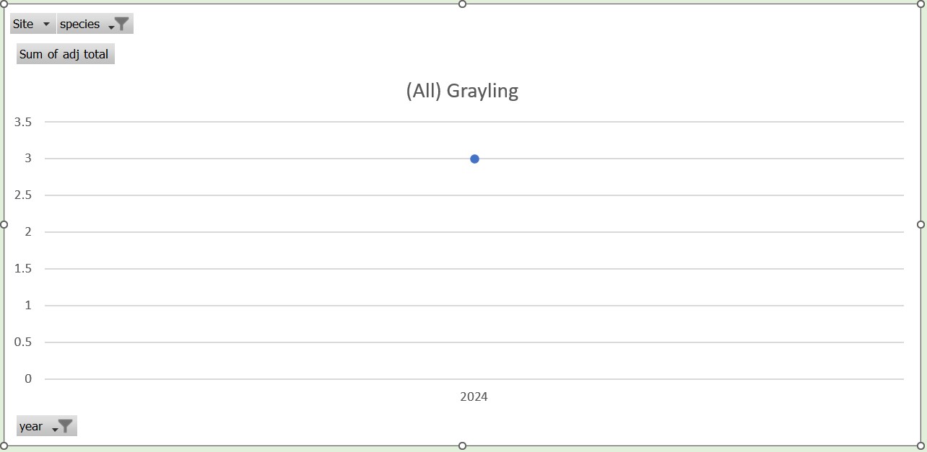Click the bottom-right corner resize handle
The width and height of the screenshot is (927, 452).
[x=921, y=446]
